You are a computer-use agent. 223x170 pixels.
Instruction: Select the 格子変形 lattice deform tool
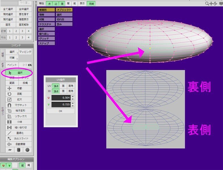tap(19, 110)
